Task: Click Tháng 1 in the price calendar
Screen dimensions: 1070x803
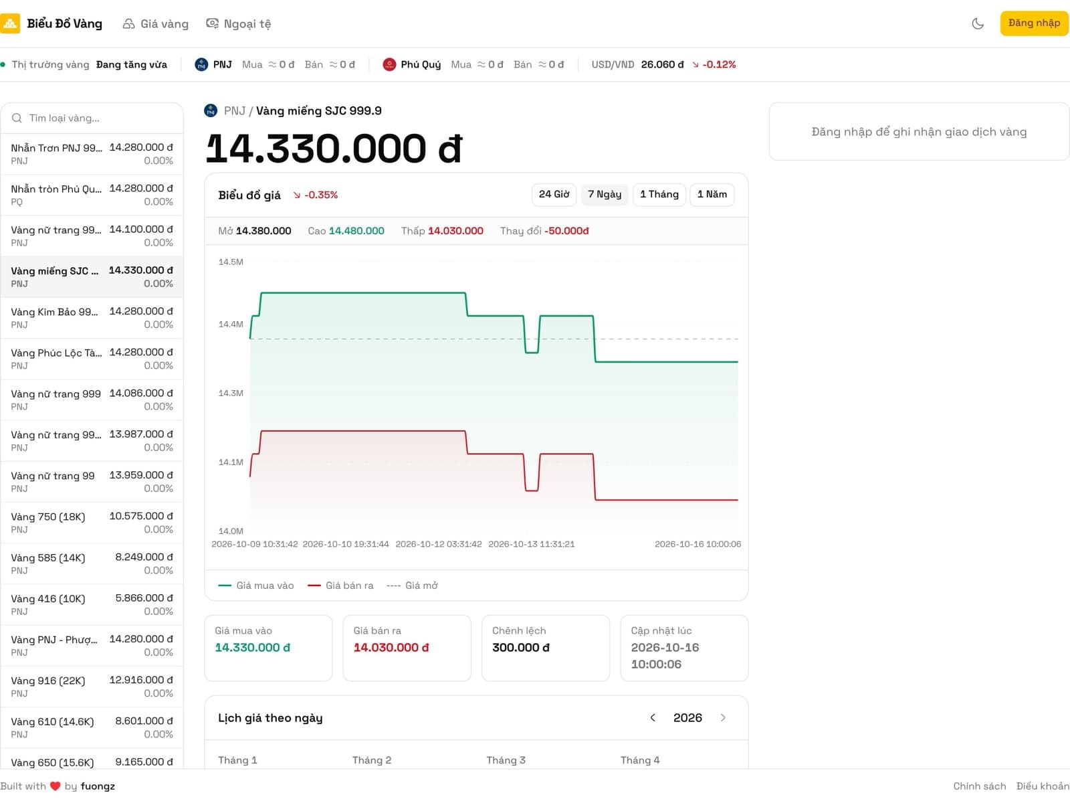Action: (x=237, y=760)
